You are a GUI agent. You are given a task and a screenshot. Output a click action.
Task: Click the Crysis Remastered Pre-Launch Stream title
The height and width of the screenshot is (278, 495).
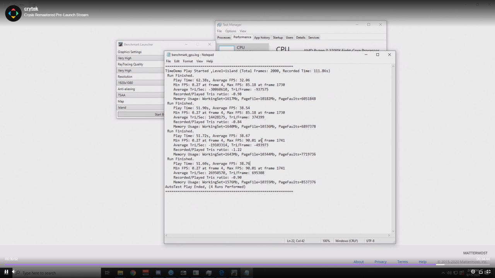coord(56,15)
